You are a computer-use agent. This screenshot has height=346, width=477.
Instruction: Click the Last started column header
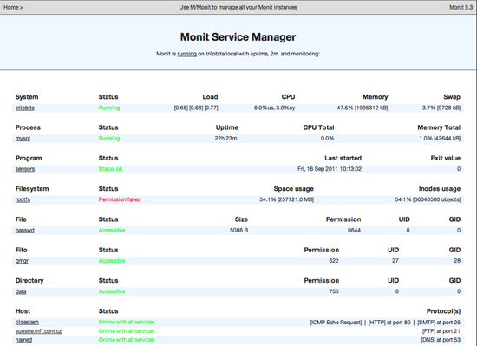(x=343, y=158)
